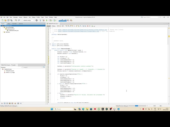This screenshot has height=127, width=170.
Task: Open the empty filter dropdown in Navigator
Action: (33, 67)
